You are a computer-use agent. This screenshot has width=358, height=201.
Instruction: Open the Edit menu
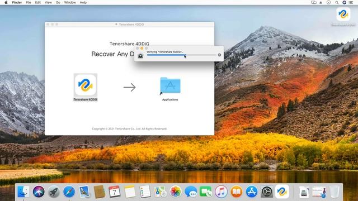point(38,2)
